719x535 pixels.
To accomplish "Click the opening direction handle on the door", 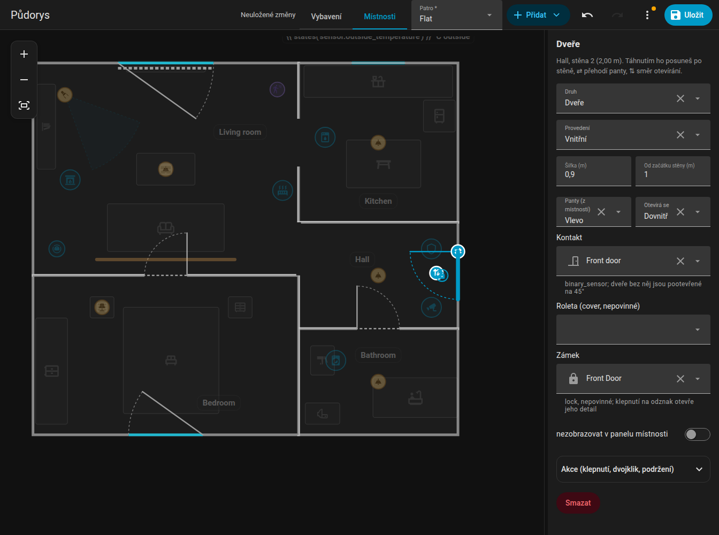I will click(437, 273).
